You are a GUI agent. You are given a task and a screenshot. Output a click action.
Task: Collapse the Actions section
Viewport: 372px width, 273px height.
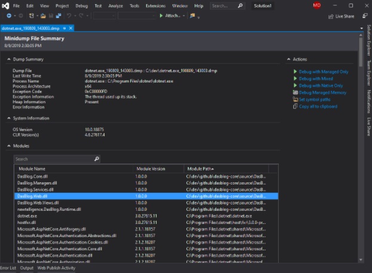click(289, 59)
